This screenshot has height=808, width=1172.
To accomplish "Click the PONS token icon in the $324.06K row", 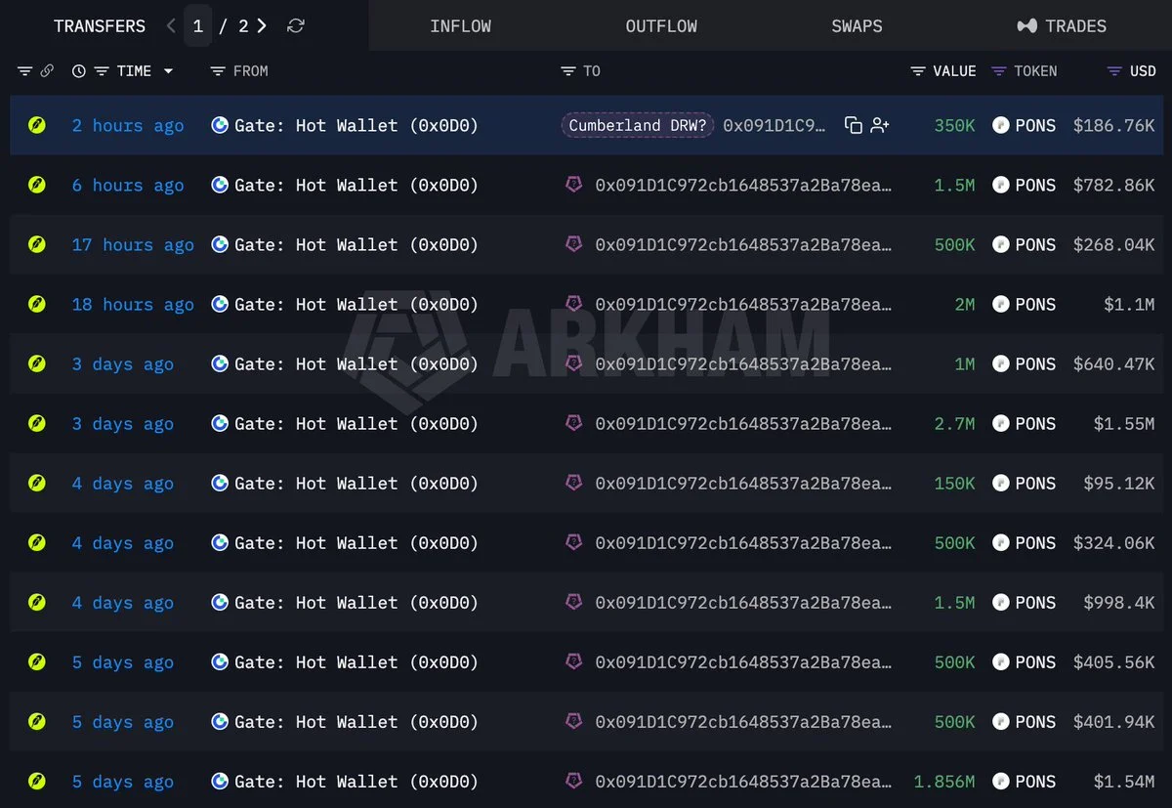I will click(x=1000, y=542).
